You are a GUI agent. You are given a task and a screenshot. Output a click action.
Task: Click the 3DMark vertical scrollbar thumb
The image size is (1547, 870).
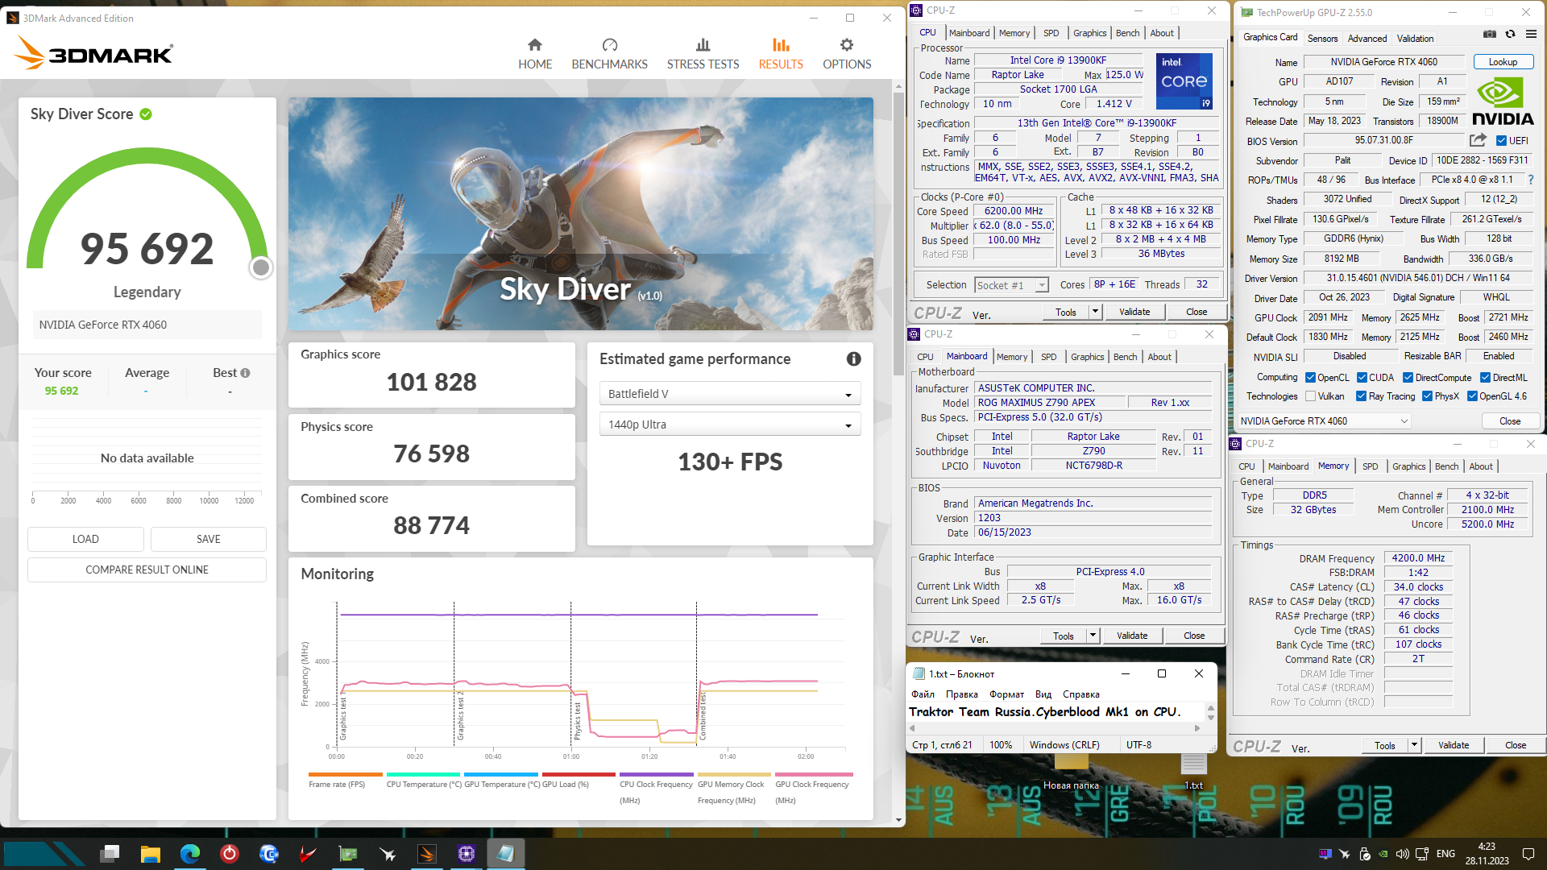898,234
